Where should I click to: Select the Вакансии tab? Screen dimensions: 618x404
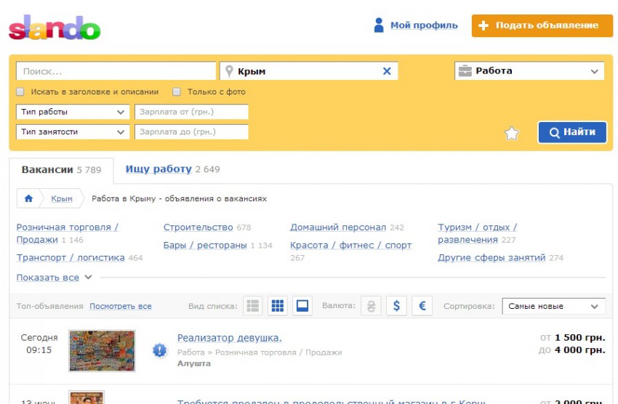(48, 169)
